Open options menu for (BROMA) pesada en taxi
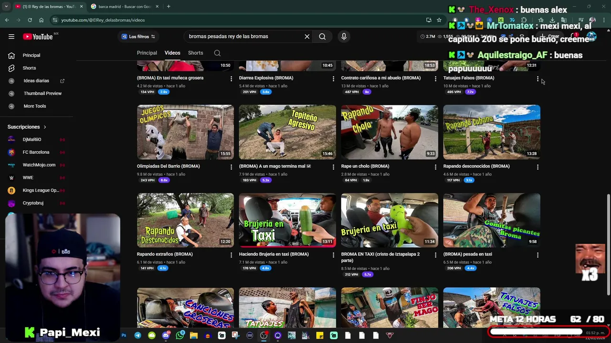The width and height of the screenshot is (611, 343). [x=537, y=255]
